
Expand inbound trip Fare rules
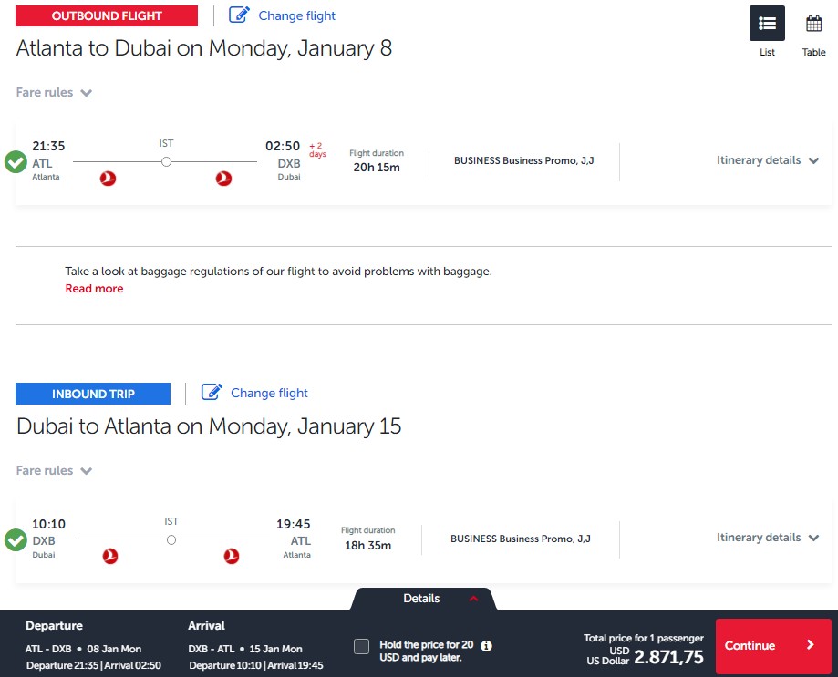tap(54, 470)
